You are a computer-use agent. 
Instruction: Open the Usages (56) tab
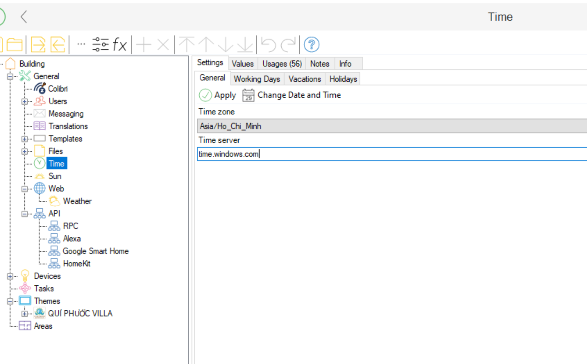tap(282, 64)
